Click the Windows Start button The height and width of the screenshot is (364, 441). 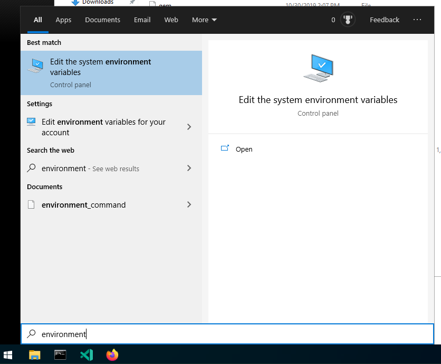pos(8,354)
